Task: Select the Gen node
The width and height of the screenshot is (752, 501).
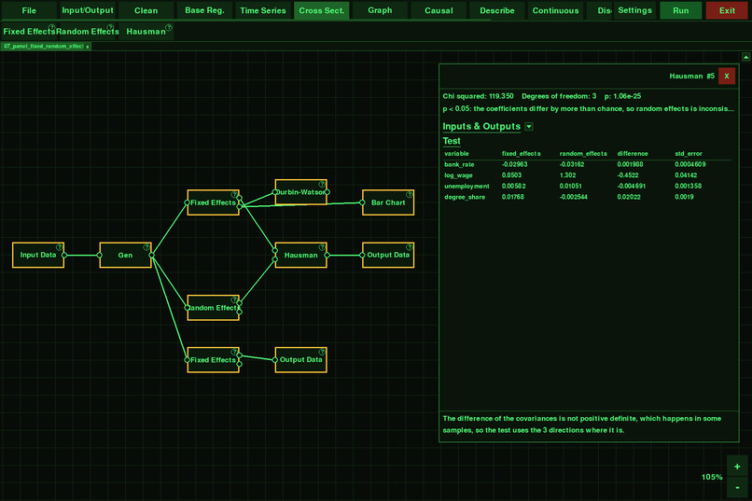Action: (125, 255)
